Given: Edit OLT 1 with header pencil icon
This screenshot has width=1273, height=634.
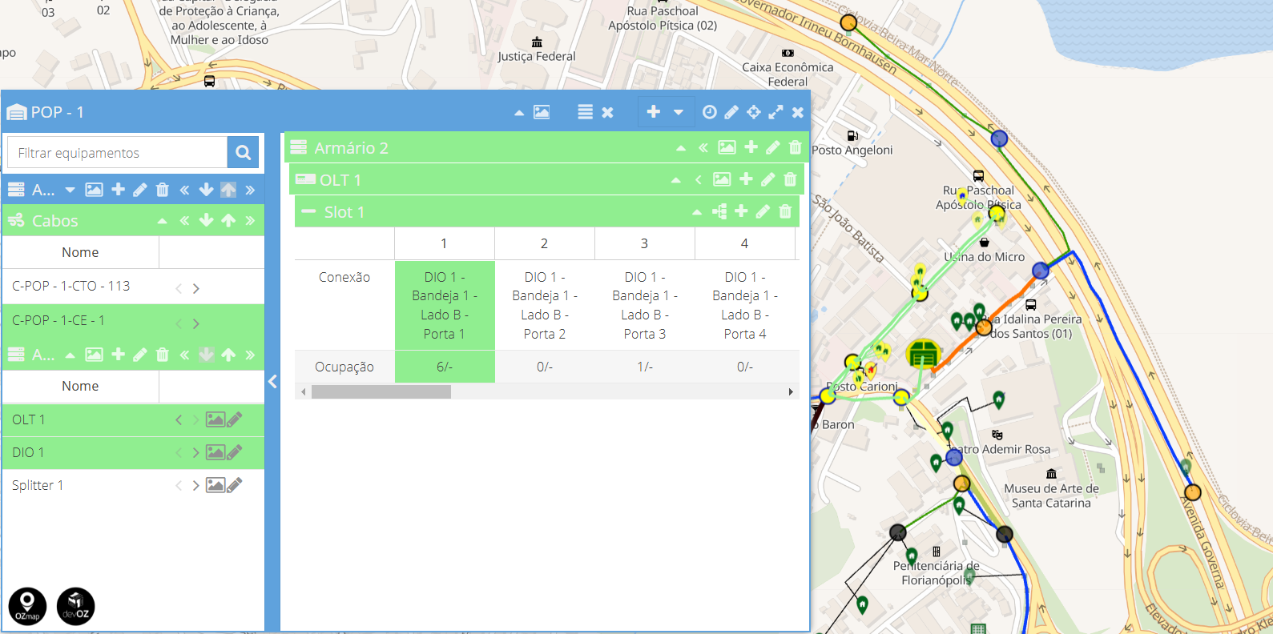Looking at the screenshot, I should (767, 179).
